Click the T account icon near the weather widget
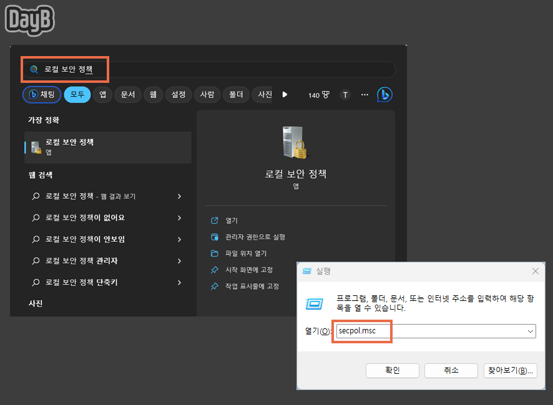The image size is (553, 405). tap(345, 95)
